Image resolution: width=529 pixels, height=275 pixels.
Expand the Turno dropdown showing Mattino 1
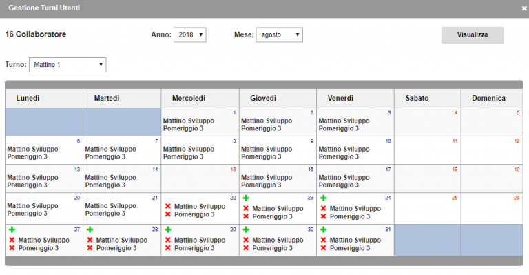click(x=68, y=65)
